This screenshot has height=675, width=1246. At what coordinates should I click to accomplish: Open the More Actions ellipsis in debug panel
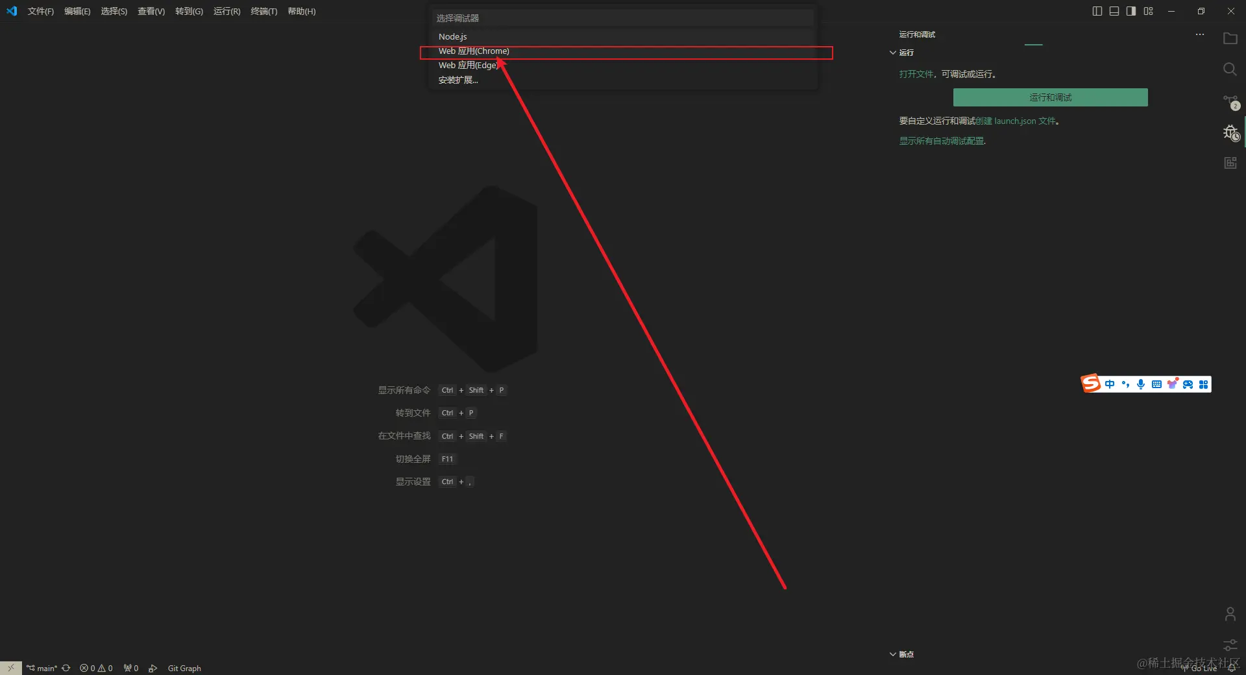click(x=1200, y=34)
